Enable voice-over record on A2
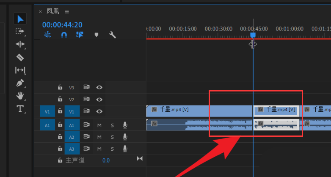 point(125,137)
